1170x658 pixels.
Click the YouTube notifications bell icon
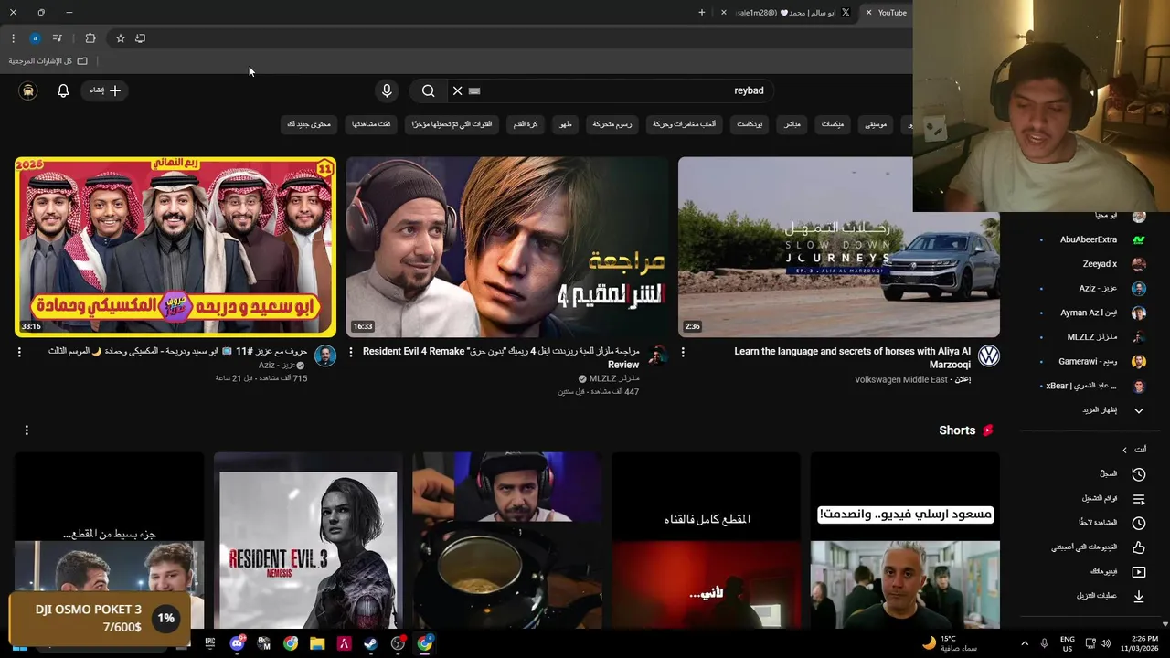click(63, 90)
